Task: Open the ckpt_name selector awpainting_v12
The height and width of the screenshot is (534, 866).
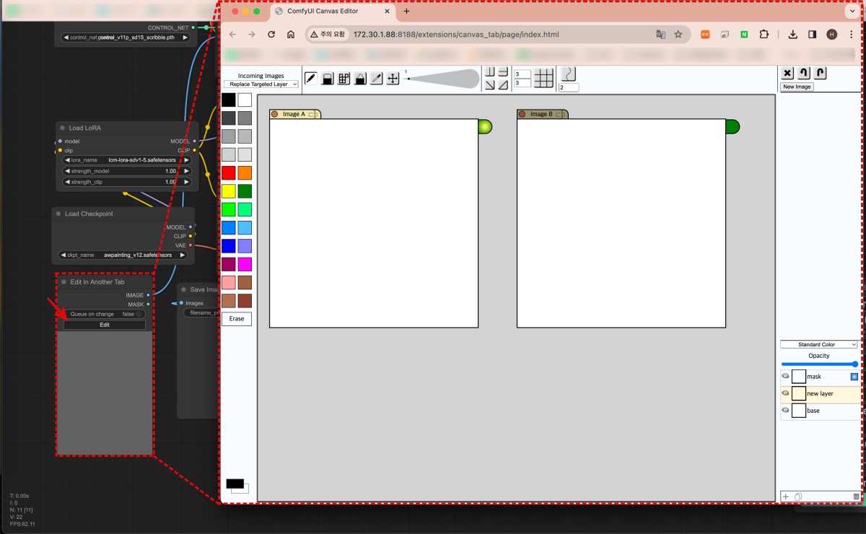Action: click(123, 255)
